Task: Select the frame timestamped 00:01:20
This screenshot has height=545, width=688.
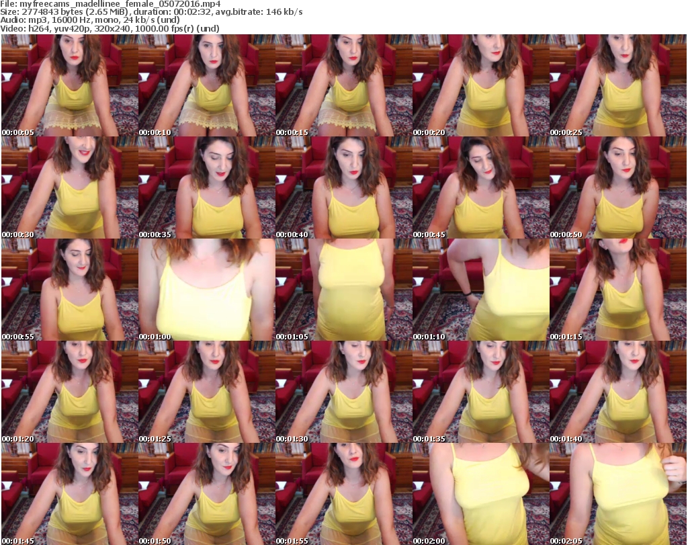Action: point(70,392)
